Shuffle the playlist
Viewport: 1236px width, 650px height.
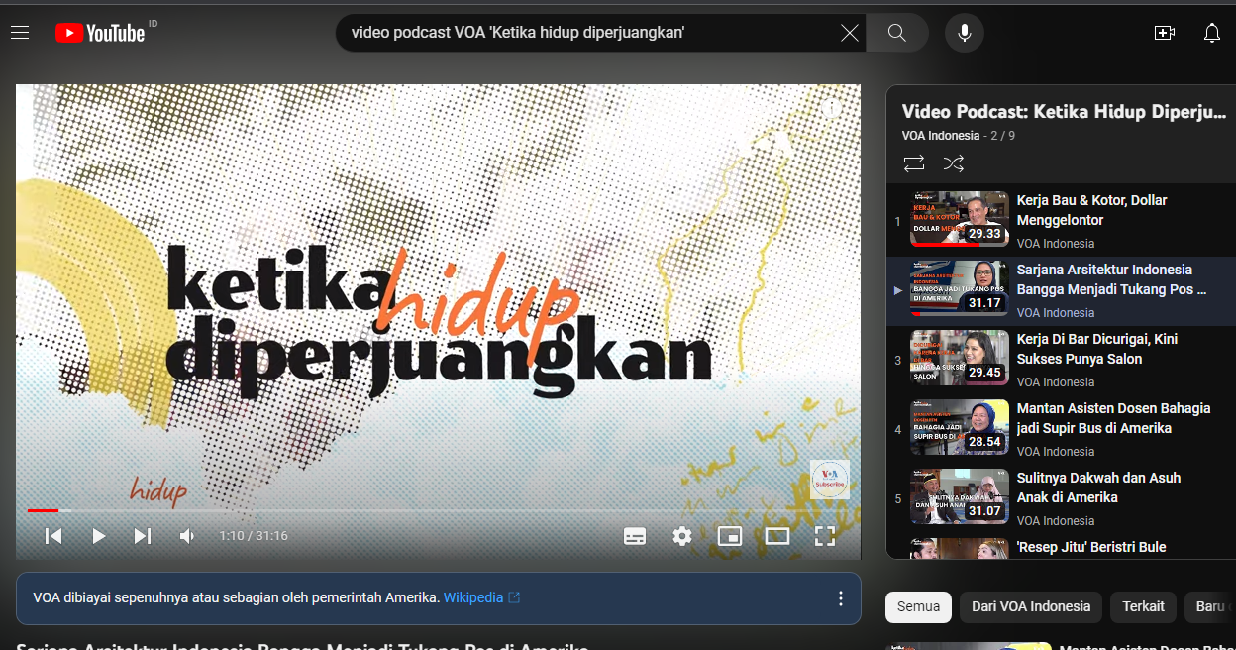pos(953,163)
